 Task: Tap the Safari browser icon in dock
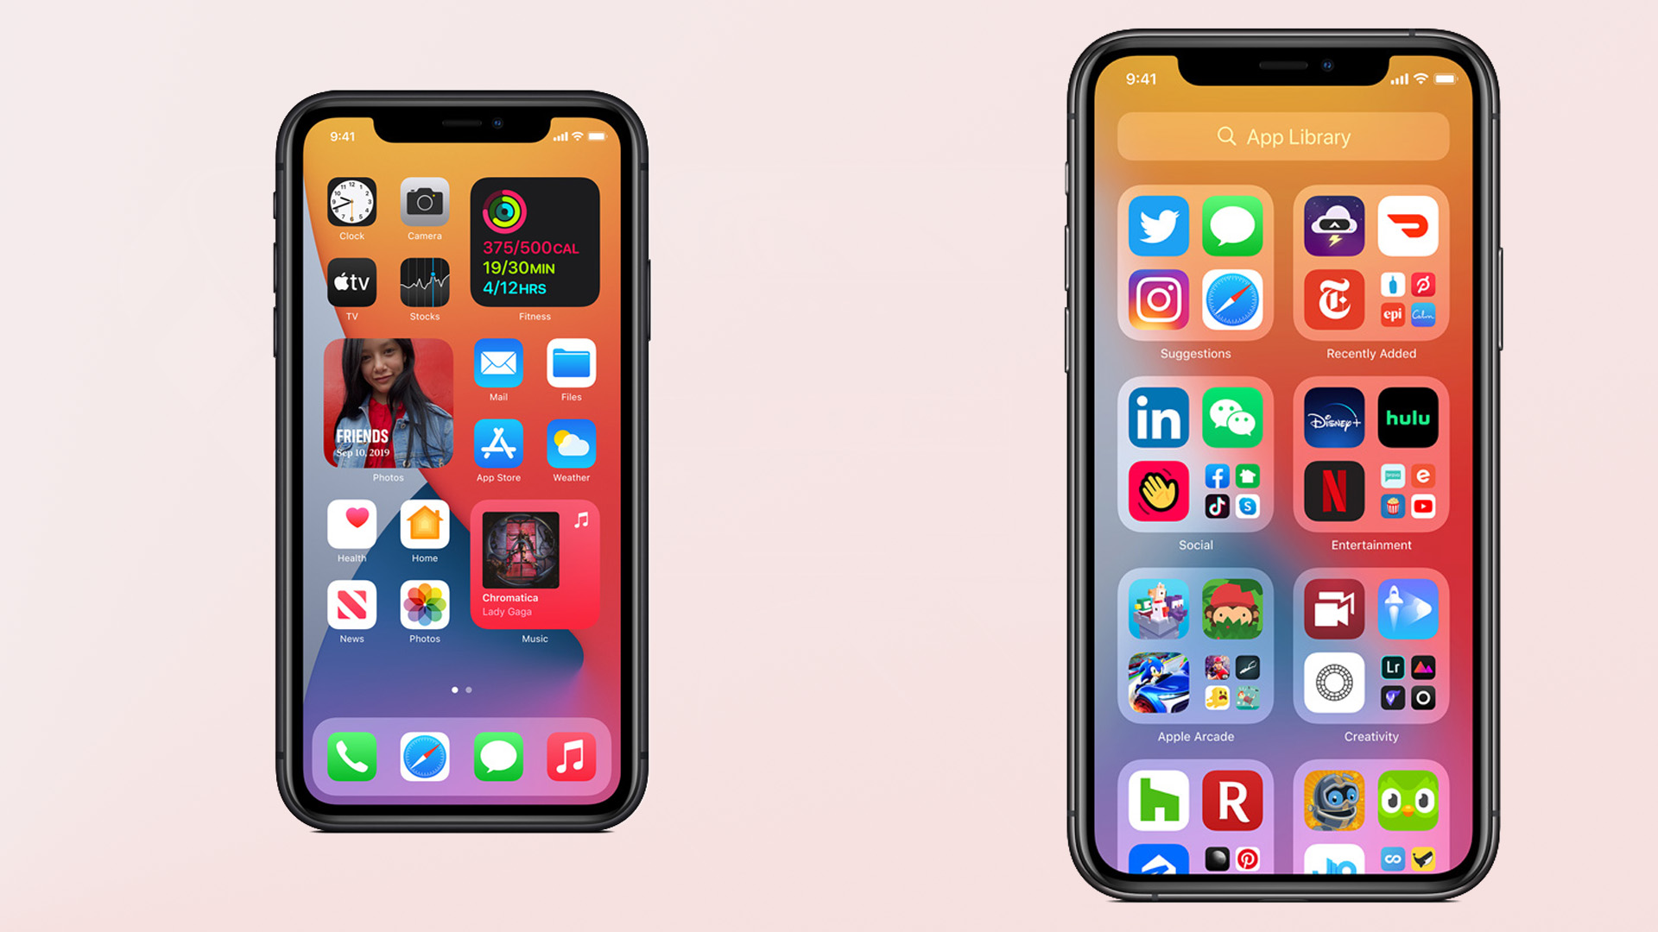(x=424, y=757)
